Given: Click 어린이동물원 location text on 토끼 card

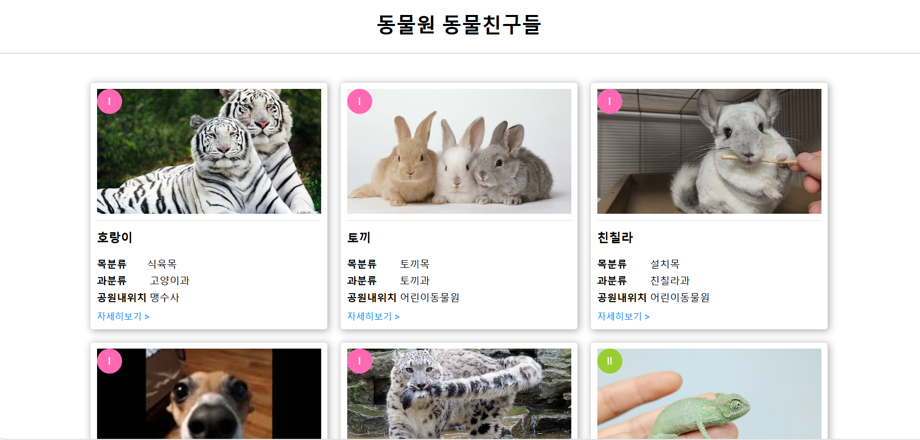Looking at the screenshot, I should pos(430,298).
